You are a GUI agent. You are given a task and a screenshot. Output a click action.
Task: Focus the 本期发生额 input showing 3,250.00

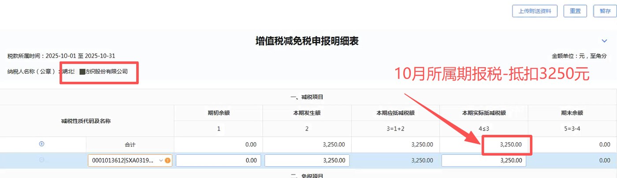307,160
